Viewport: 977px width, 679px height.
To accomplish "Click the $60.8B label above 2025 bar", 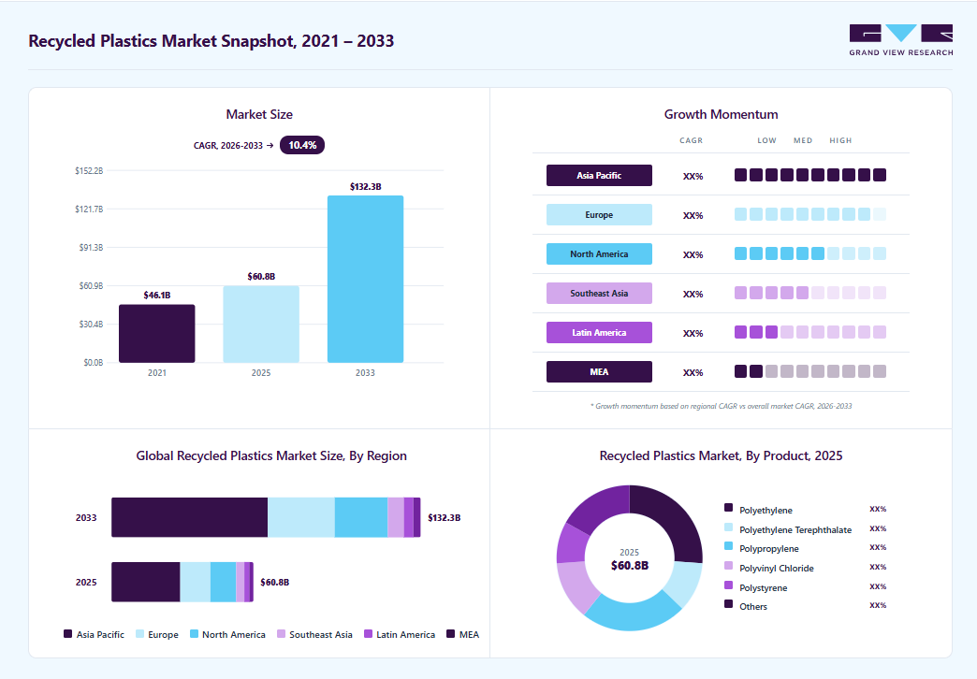I will coord(261,276).
